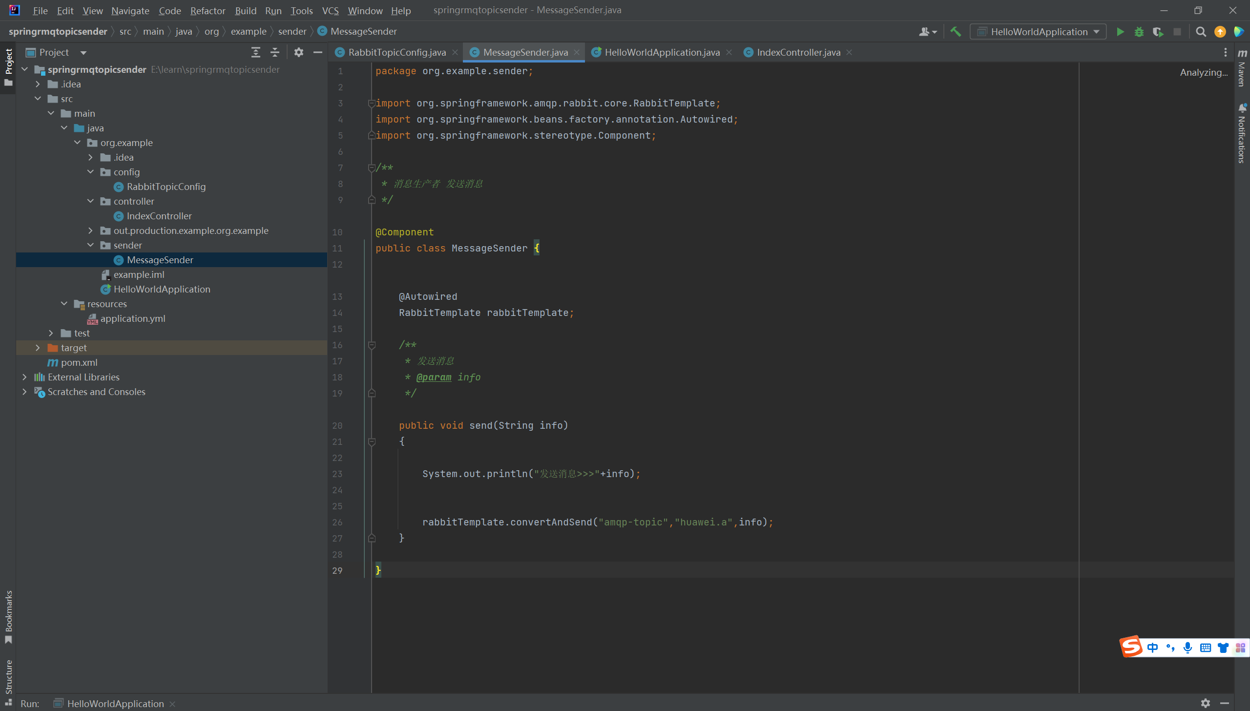Open application.yml in project tree
Image resolution: width=1250 pixels, height=711 pixels.
132,318
